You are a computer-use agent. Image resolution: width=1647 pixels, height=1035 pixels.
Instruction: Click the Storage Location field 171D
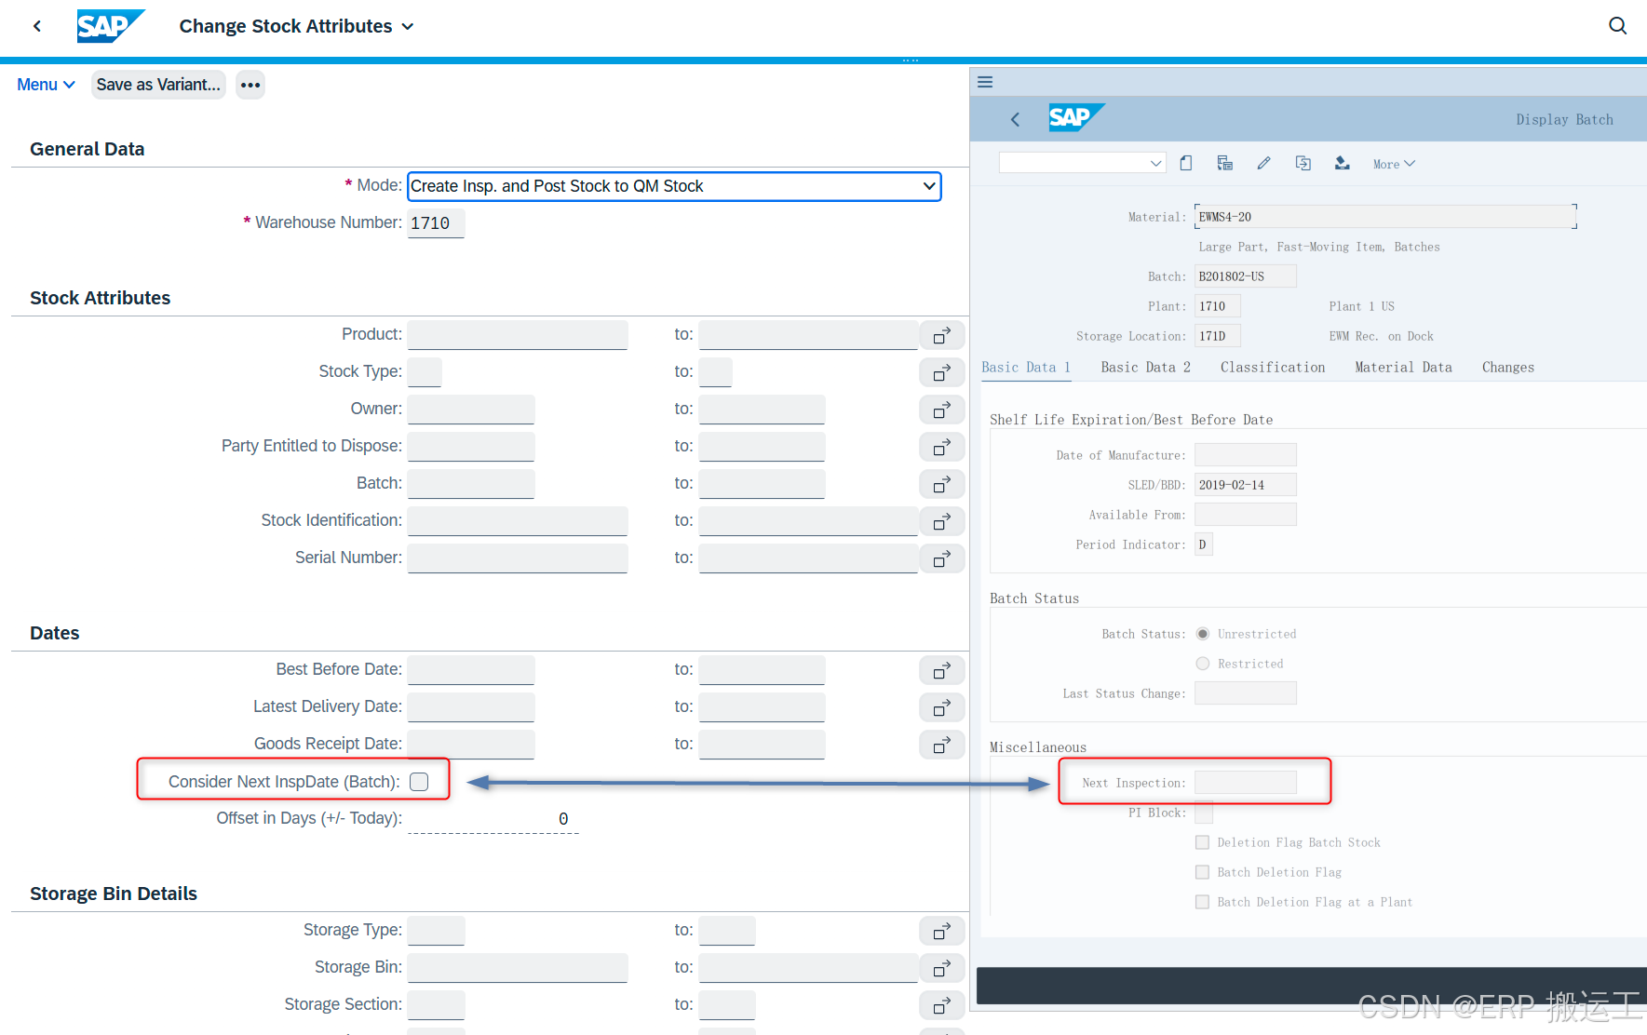1218,336
